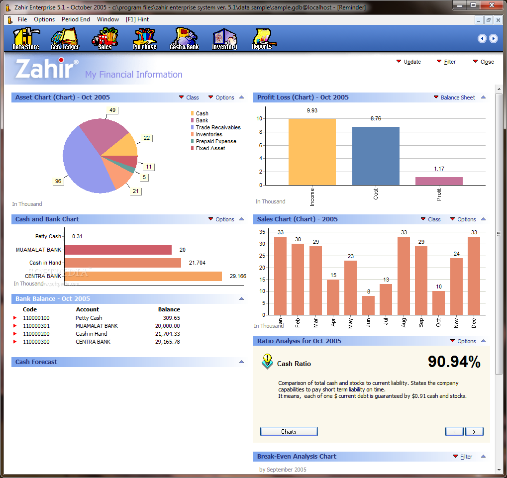Open the Inventory module icon
The image size is (507, 478).
coord(224,39)
